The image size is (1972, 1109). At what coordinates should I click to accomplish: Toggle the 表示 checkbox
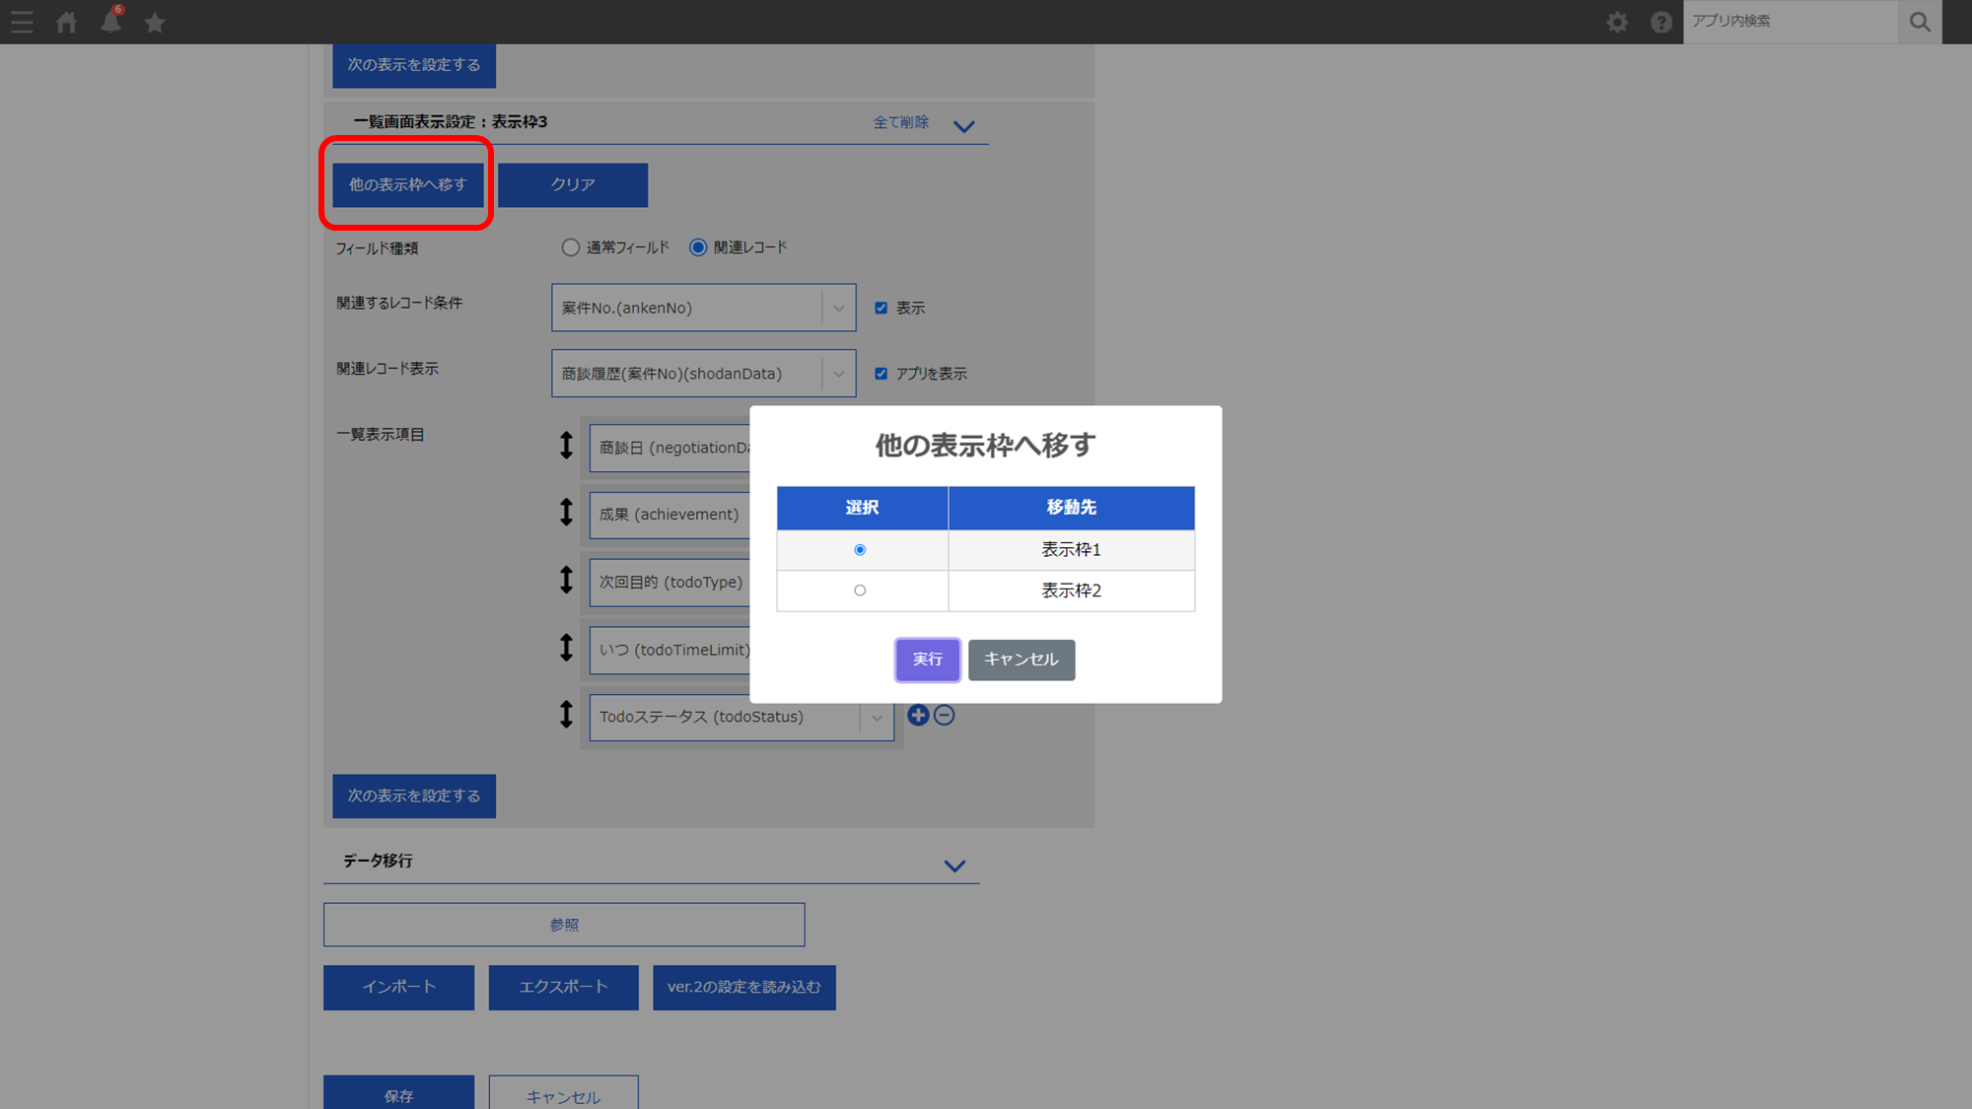pos(881,308)
